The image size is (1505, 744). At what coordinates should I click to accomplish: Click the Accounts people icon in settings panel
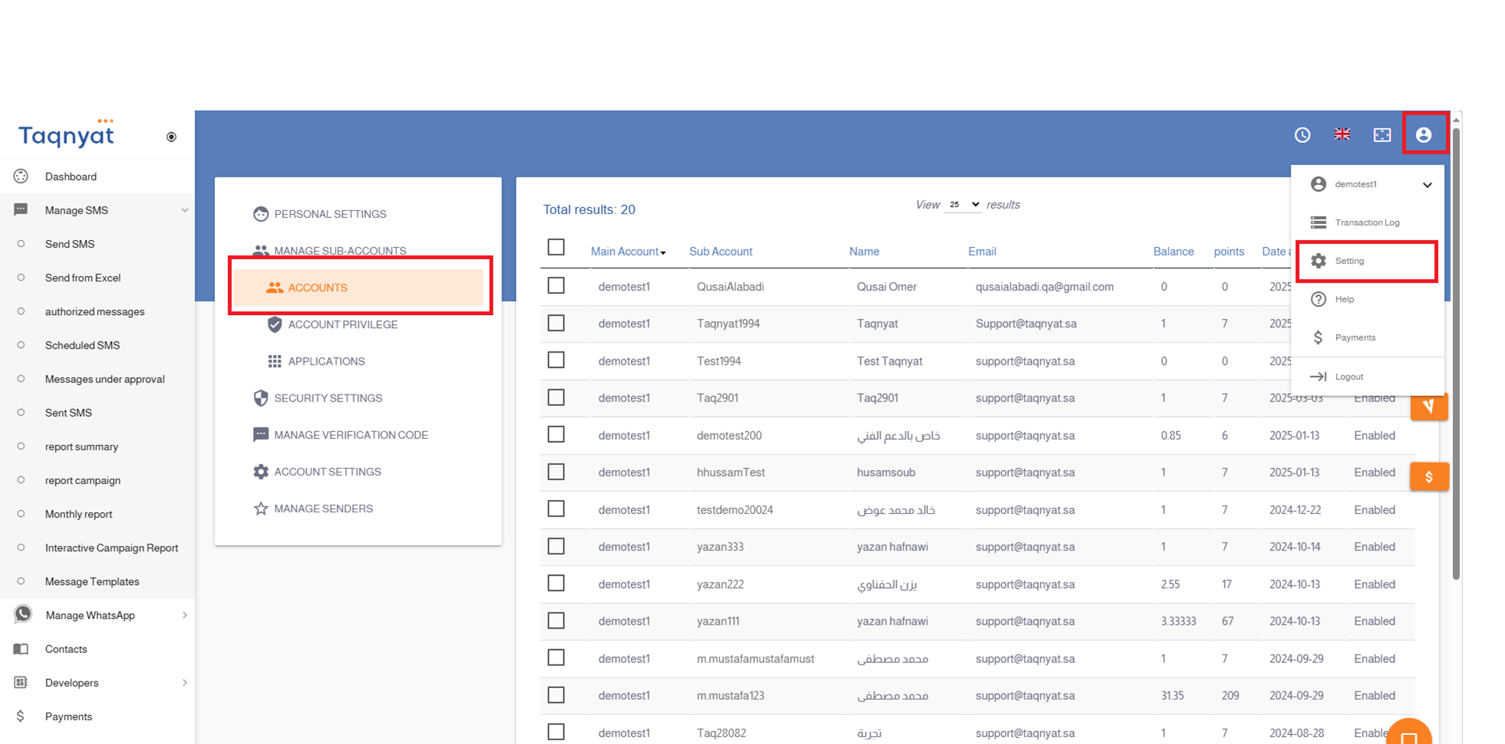pos(275,288)
